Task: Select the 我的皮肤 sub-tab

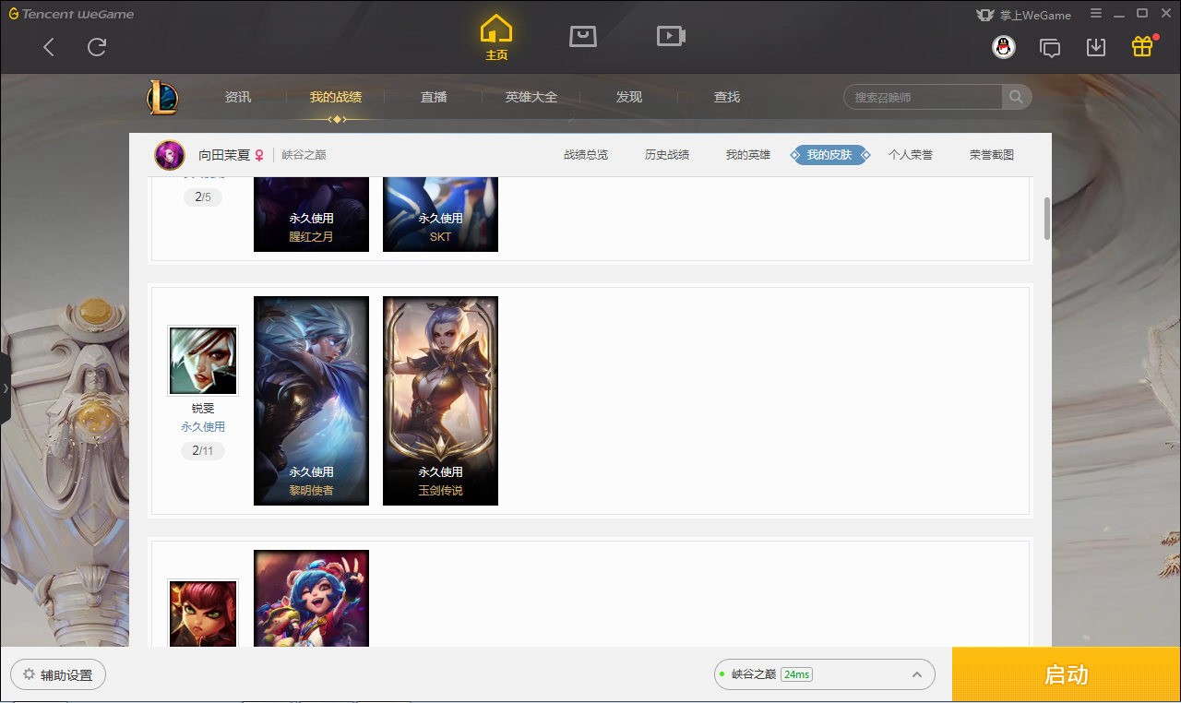Action: point(829,155)
